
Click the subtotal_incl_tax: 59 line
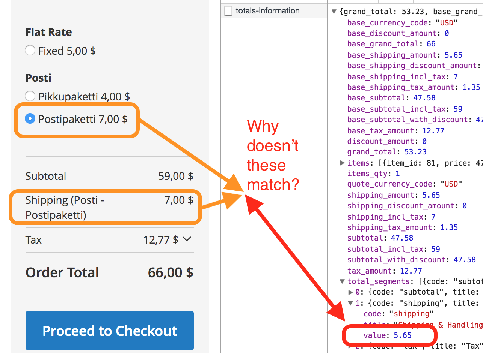(394, 249)
